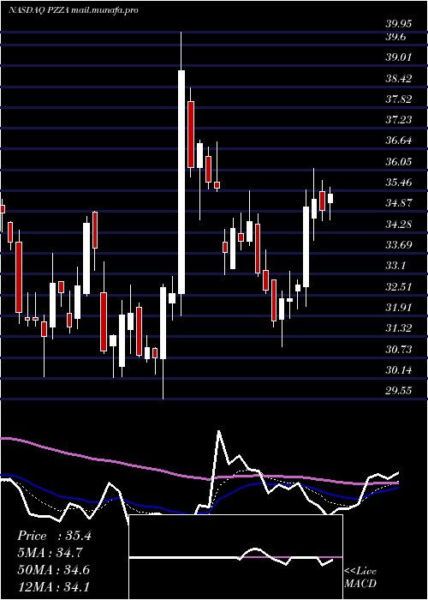Click the NASDAQ PZZA chart title
This screenshot has width=428, height=600.
[x=73, y=10]
